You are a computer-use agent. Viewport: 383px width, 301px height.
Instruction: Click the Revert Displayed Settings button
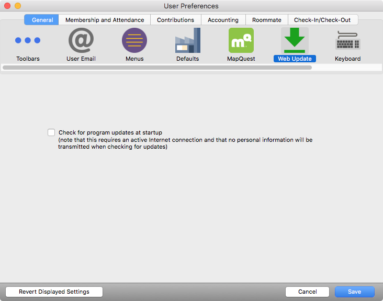(54, 292)
